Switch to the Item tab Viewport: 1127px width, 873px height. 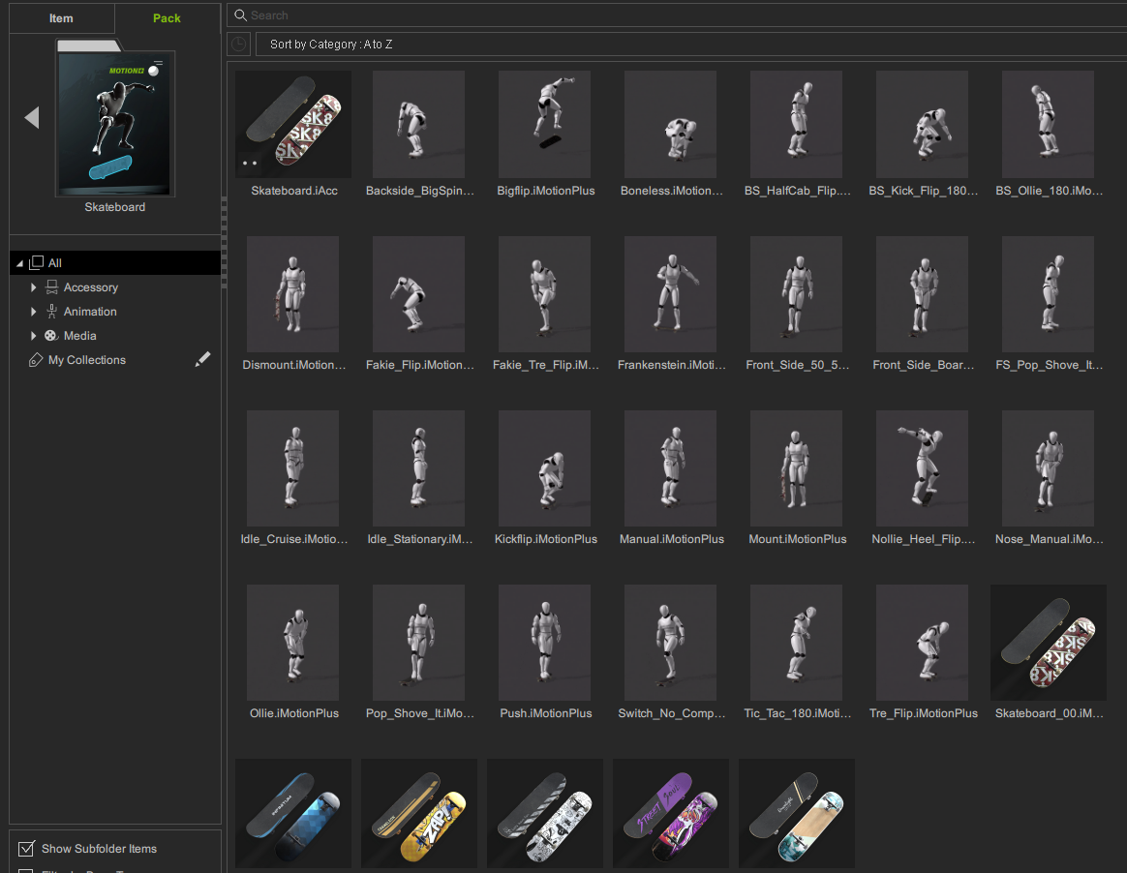coord(61,18)
